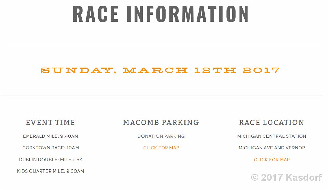Select the Event Time heading
This screenshot has height=190, width=328.
(x=50, y=123)
